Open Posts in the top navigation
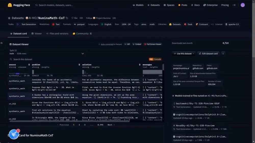The width and height of the screenshot is (255, 143). tap(183, 5)
